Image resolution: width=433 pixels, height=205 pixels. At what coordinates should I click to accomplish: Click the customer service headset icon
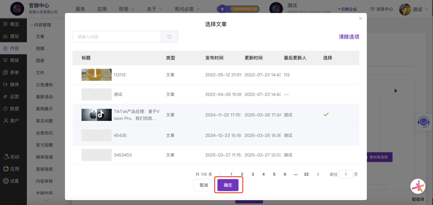423,121
